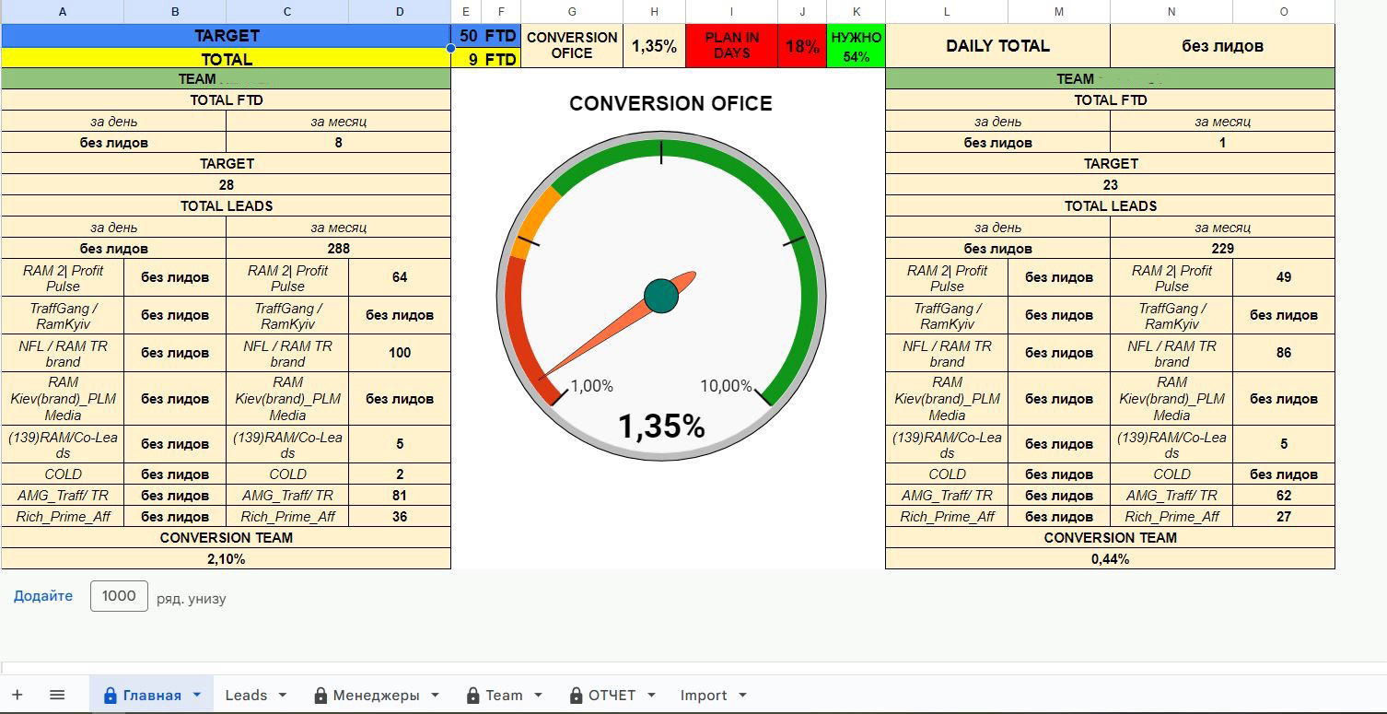This screenshot has width=1387, height=714.
Task: Click the Додайте link to add rows
Action: click(x=43, y=596)
